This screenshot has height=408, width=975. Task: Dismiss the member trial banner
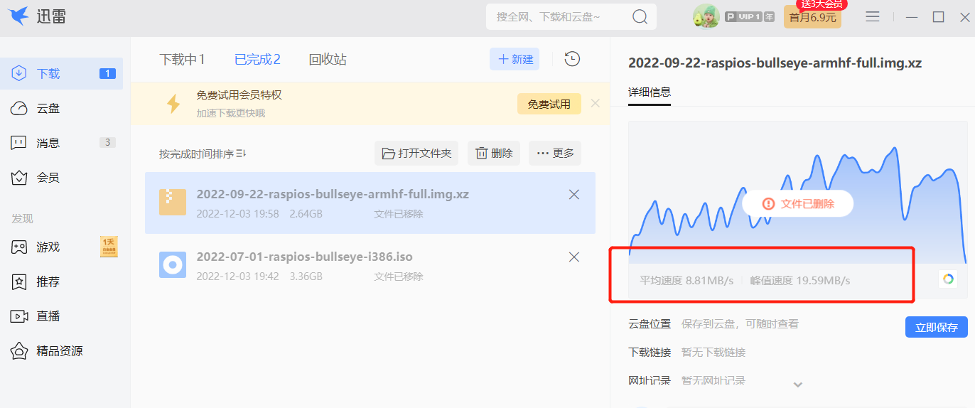[x=596, y=103]
